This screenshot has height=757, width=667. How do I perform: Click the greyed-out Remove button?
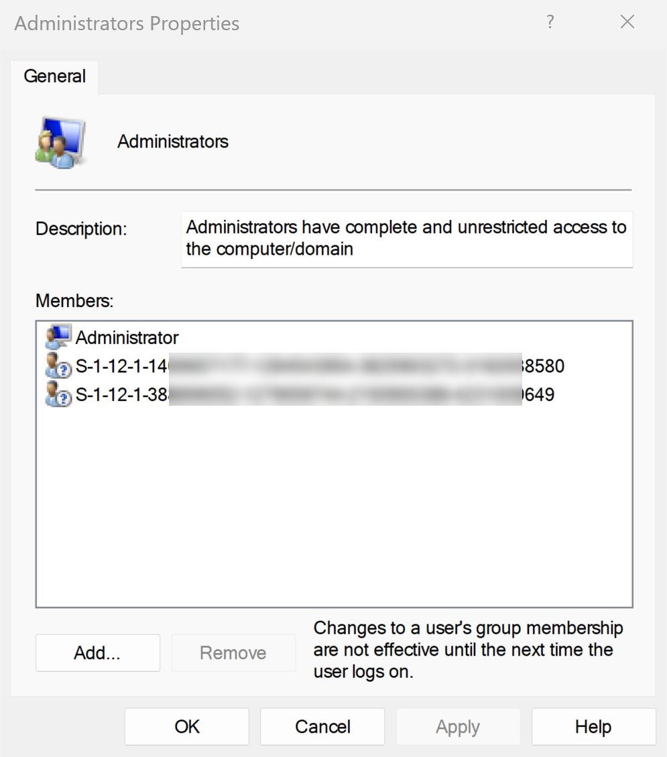point(233,653)
